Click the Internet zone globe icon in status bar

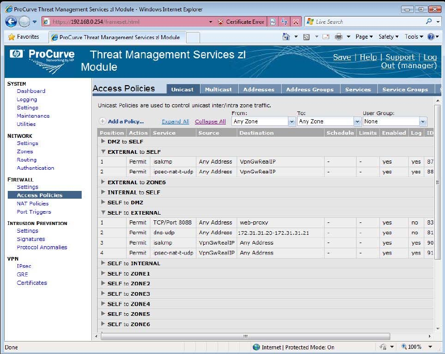pyautogui.click(x=256, y=347)
